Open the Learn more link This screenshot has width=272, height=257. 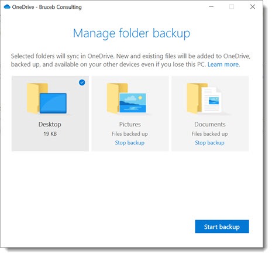point(223,64)
